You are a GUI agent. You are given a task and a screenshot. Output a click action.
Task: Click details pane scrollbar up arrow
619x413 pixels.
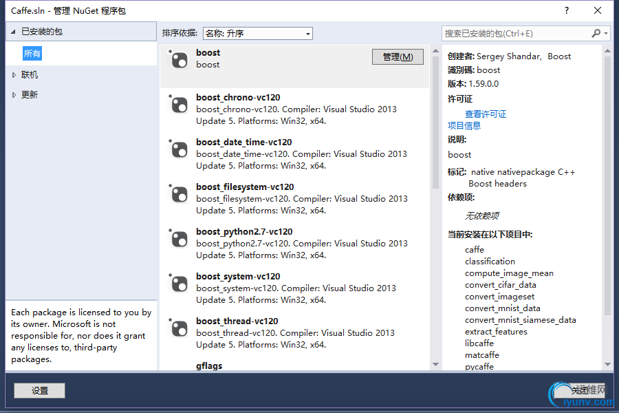tap(607, 50)
